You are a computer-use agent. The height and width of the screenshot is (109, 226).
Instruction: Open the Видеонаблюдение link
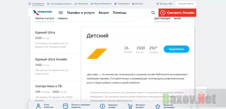coord(103,4)
